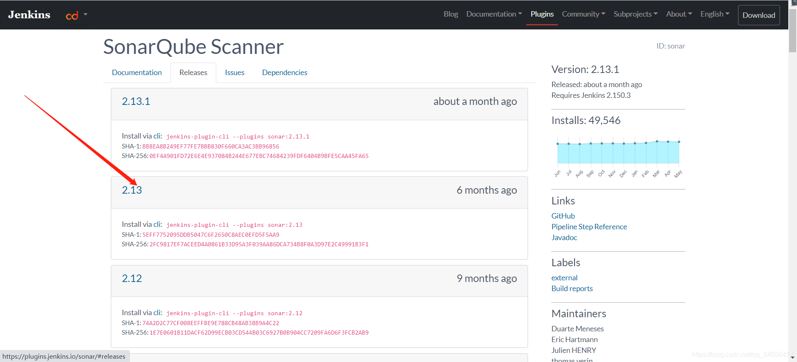The image size is (797, 362).
Task: Select the Releases tab
Action: (193, 73)
